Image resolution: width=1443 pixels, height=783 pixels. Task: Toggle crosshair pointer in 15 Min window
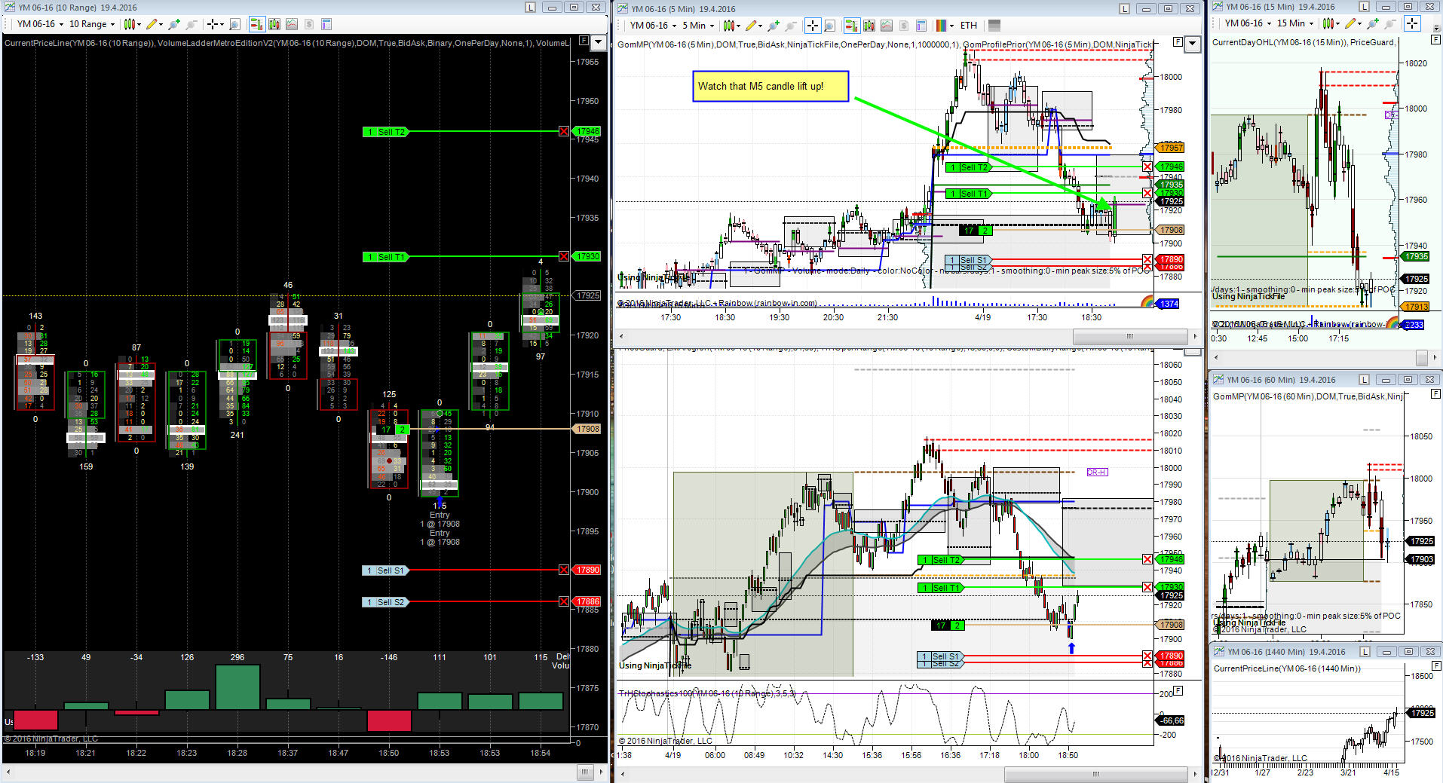[1411, 23]
